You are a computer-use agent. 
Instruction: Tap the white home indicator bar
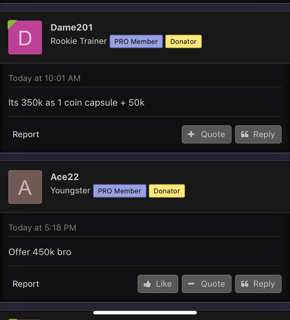pyautogui.click(x=145, y=312)
